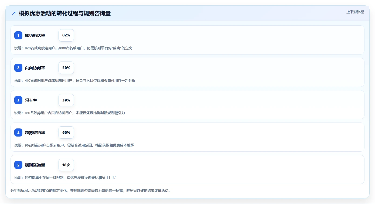Click the note about 820名成功触达用户

coord(73,48)
